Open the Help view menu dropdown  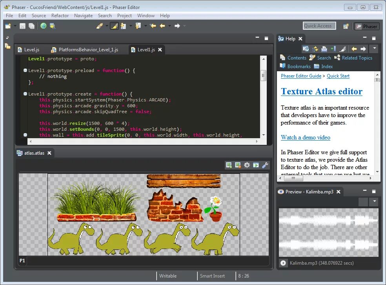375,49
